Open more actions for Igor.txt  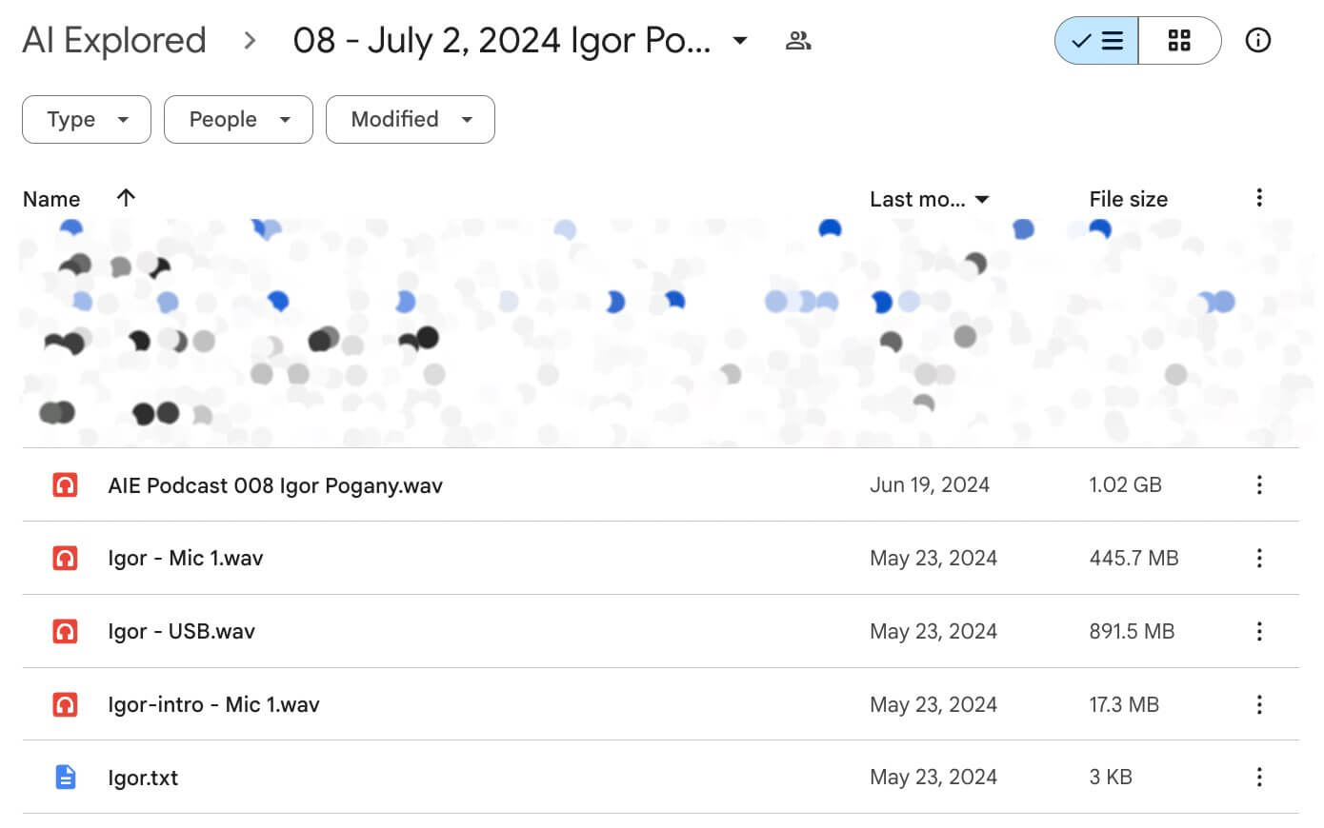1258,778
